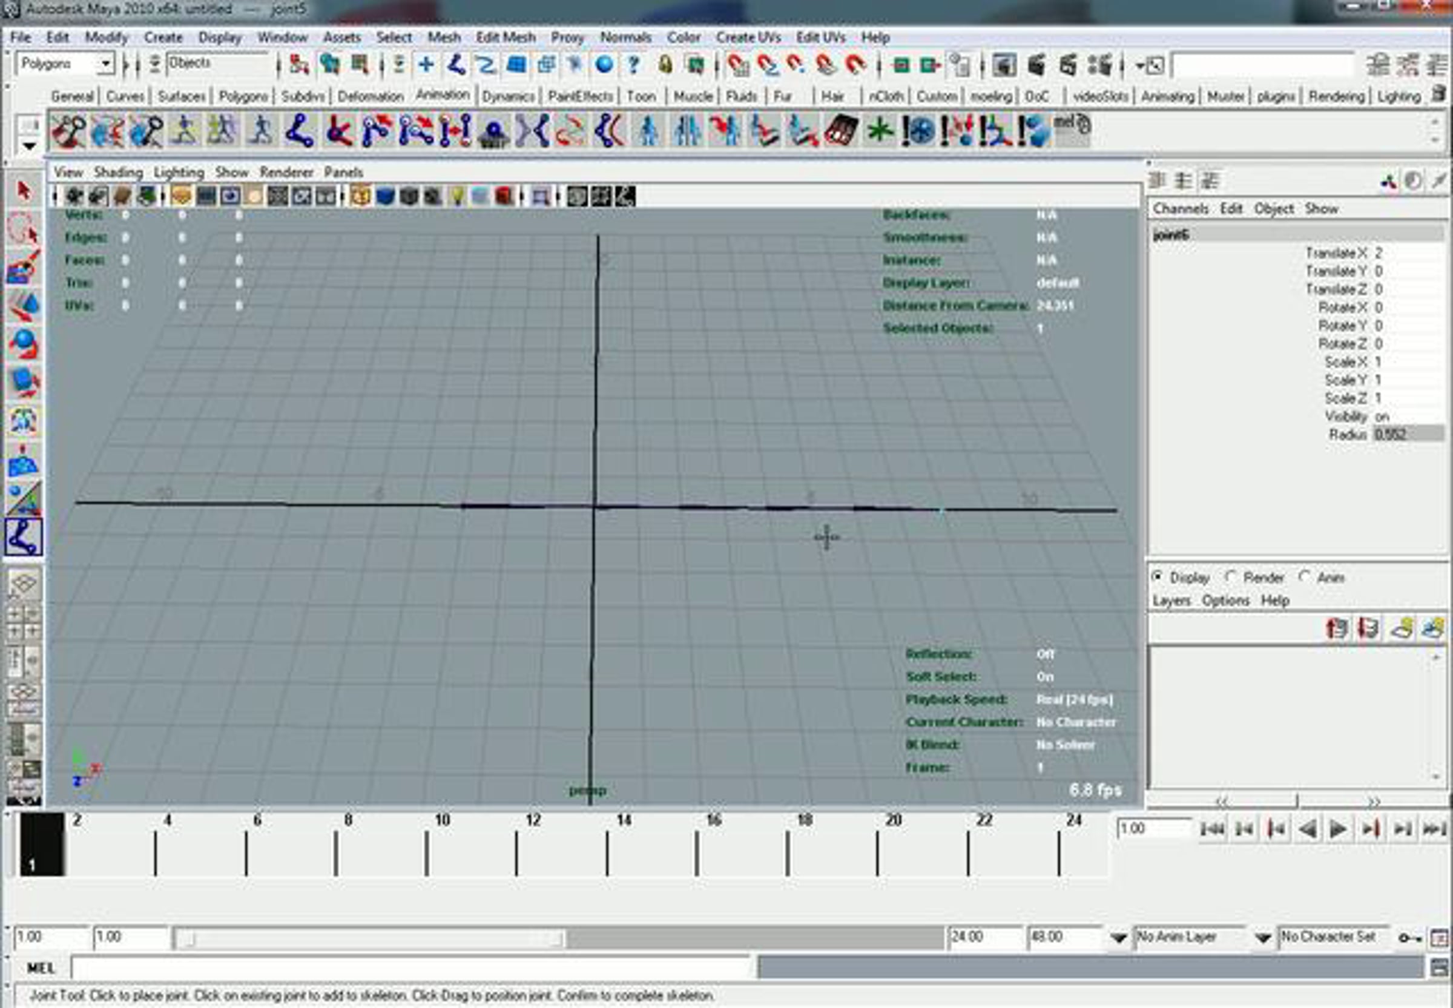Run the mel script shelf icon

pyautogui.click(x=1072, y=130)
